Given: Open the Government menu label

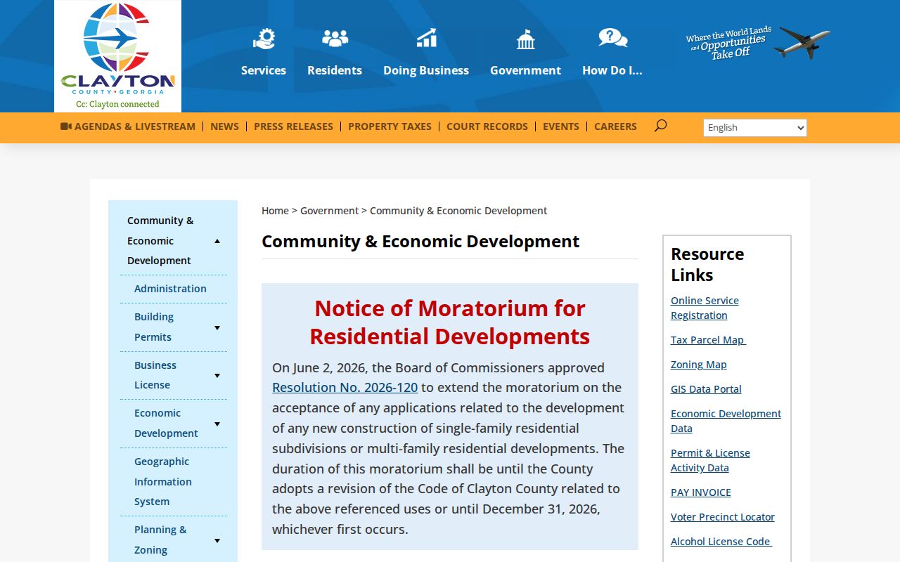Looking at the screenshot, I should coord(526,70).
